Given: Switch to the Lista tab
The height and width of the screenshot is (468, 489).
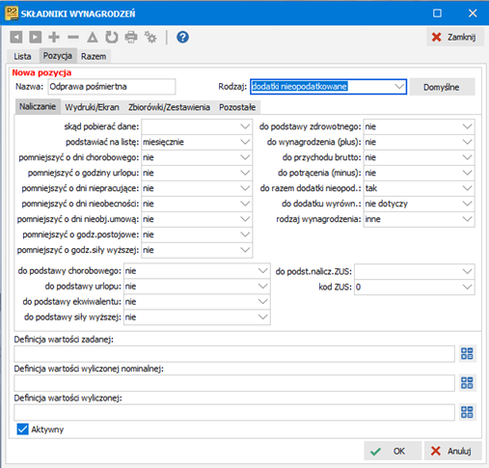Looking at the screenshot, I should tap(22, 56).
